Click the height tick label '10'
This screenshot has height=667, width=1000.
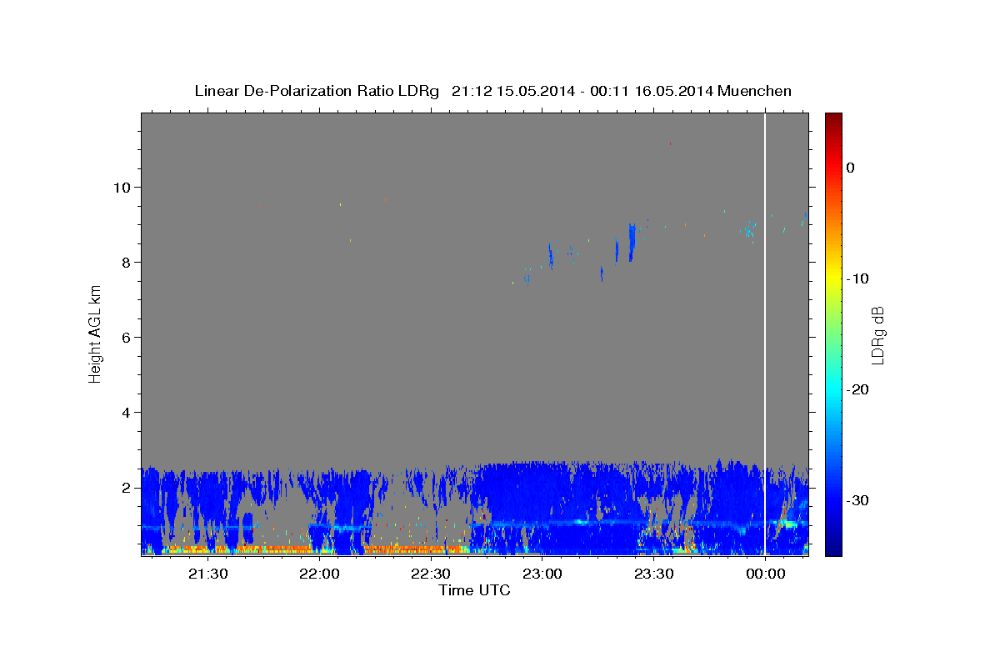tap(123, 187)
